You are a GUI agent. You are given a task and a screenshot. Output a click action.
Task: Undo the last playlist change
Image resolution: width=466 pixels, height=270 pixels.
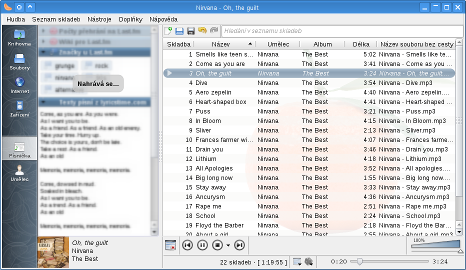[x=202, y=30]
